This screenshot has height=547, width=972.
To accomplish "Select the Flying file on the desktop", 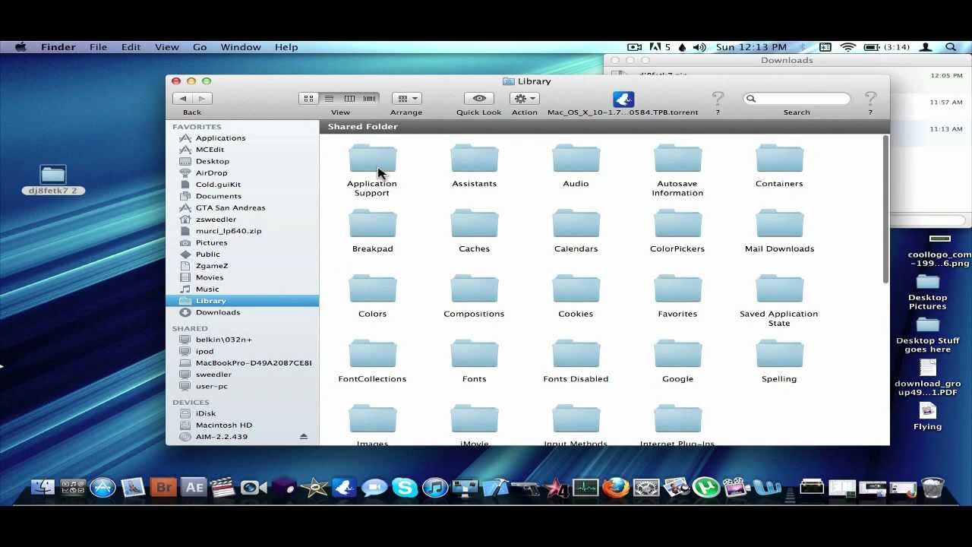I will [x=927, y=416].
